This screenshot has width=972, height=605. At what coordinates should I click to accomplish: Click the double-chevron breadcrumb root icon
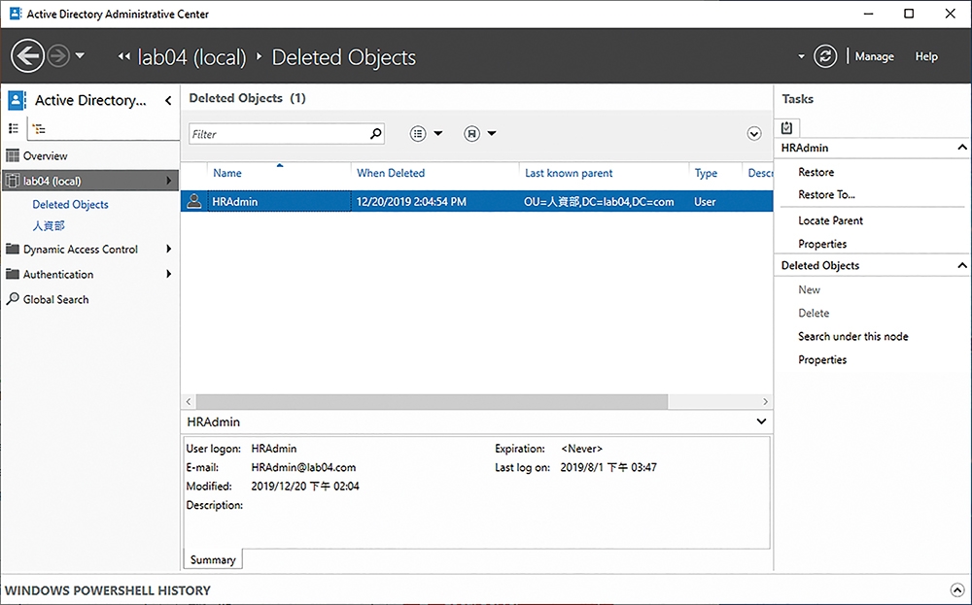tap(124, 56)
